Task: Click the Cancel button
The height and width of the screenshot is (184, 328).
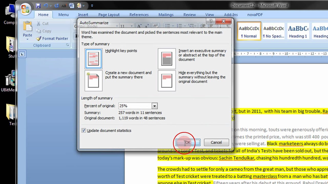Action: (x=216, y=142)
